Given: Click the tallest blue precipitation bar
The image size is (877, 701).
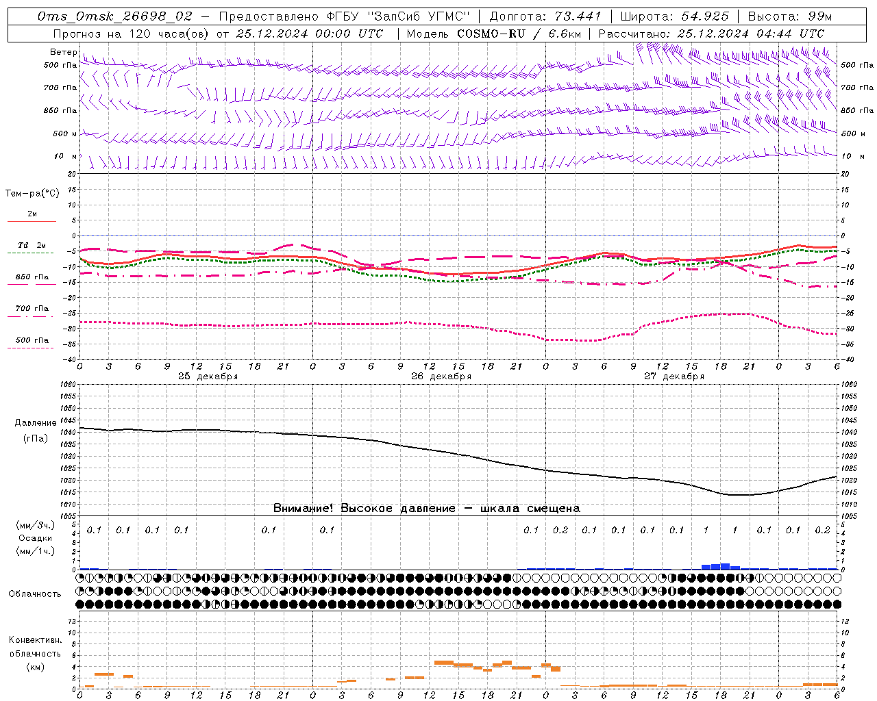Looking at the screenshot, I should pyautogui.click(x=725, y=566).
